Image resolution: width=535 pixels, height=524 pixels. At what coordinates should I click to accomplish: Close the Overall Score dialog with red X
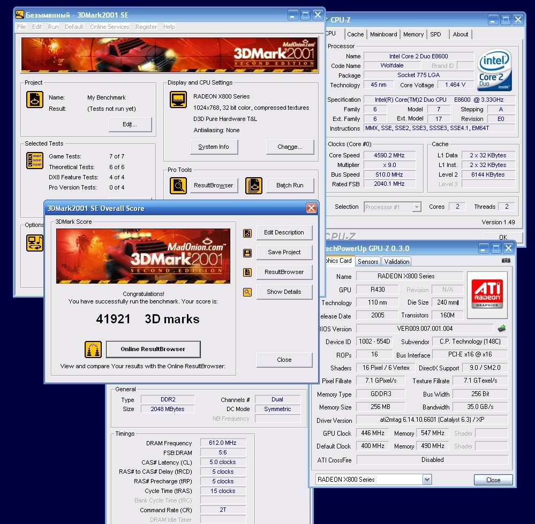tap(311, 208)
